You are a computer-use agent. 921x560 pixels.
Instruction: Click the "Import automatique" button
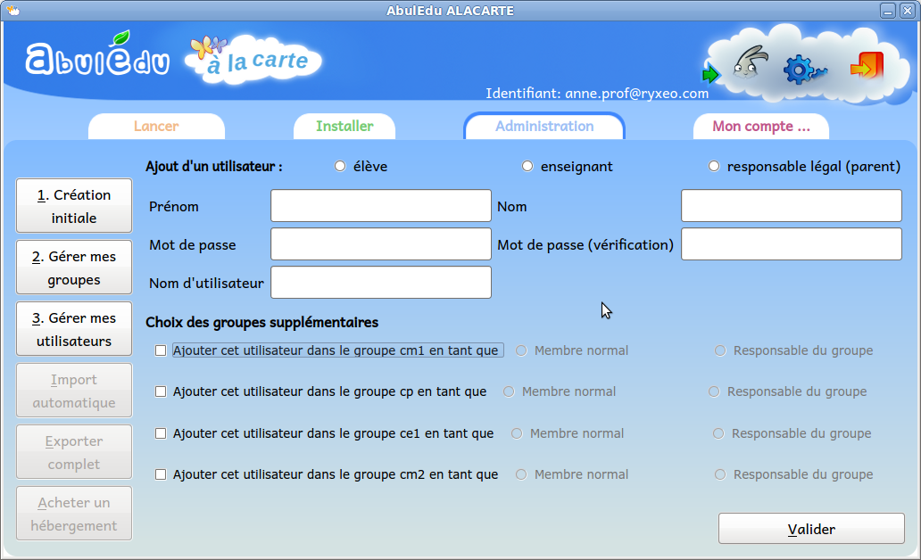tap(74, 391)
